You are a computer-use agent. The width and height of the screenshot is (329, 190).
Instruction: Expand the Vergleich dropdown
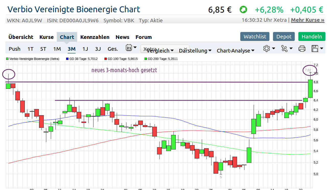(x=160, y=51)
